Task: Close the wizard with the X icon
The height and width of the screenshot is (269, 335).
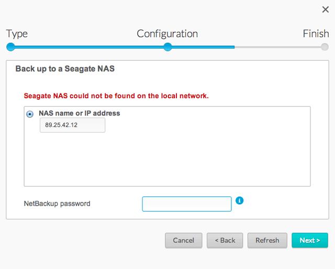Action: 325,9
